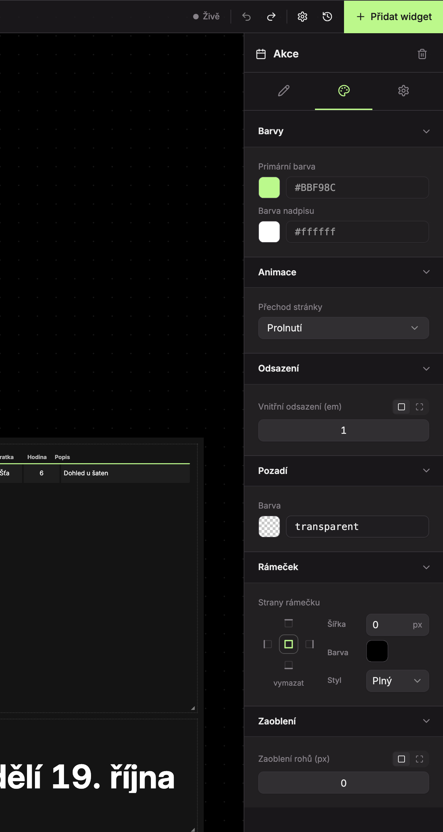Open settings gear in top toolbar
The width and height of the screenshot is (443, 832).
(x=302, y=17)
